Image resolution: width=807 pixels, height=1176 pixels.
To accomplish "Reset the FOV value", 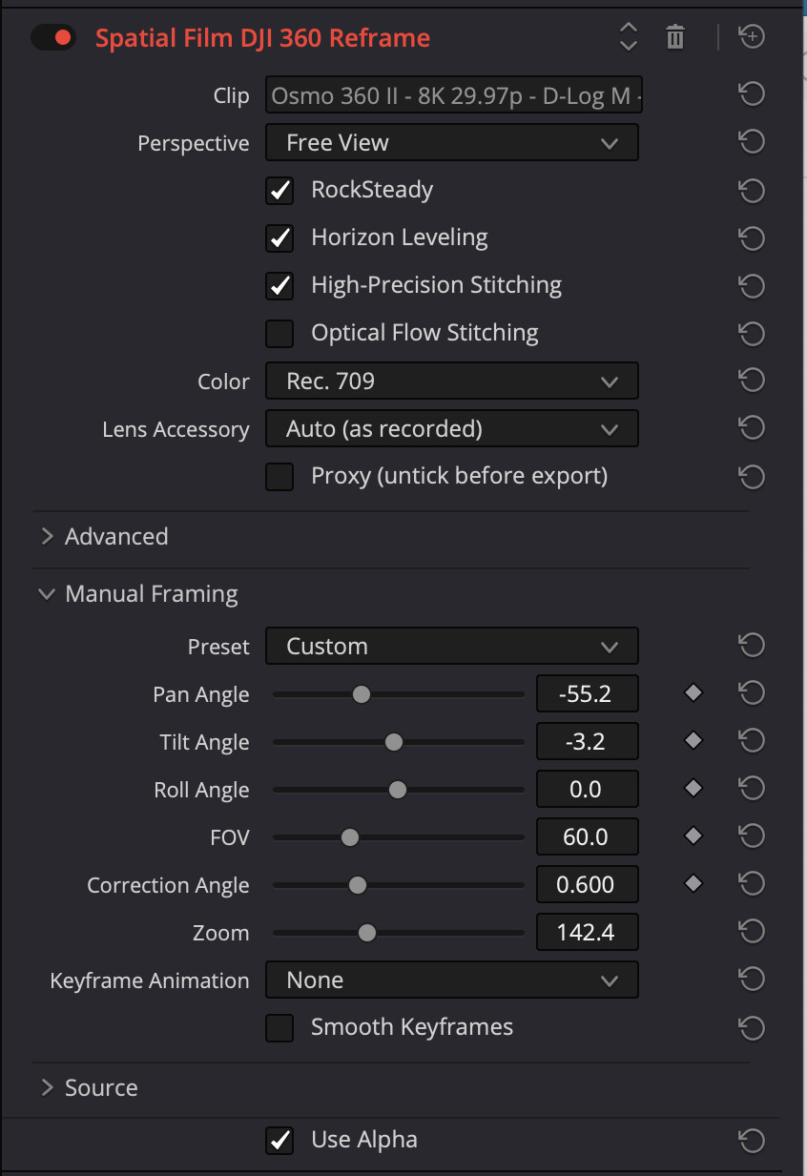I will (752, 836).
